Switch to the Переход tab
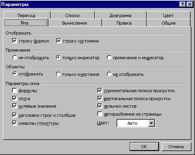Viewport: 195px width, 155px height. coord(26,15)
